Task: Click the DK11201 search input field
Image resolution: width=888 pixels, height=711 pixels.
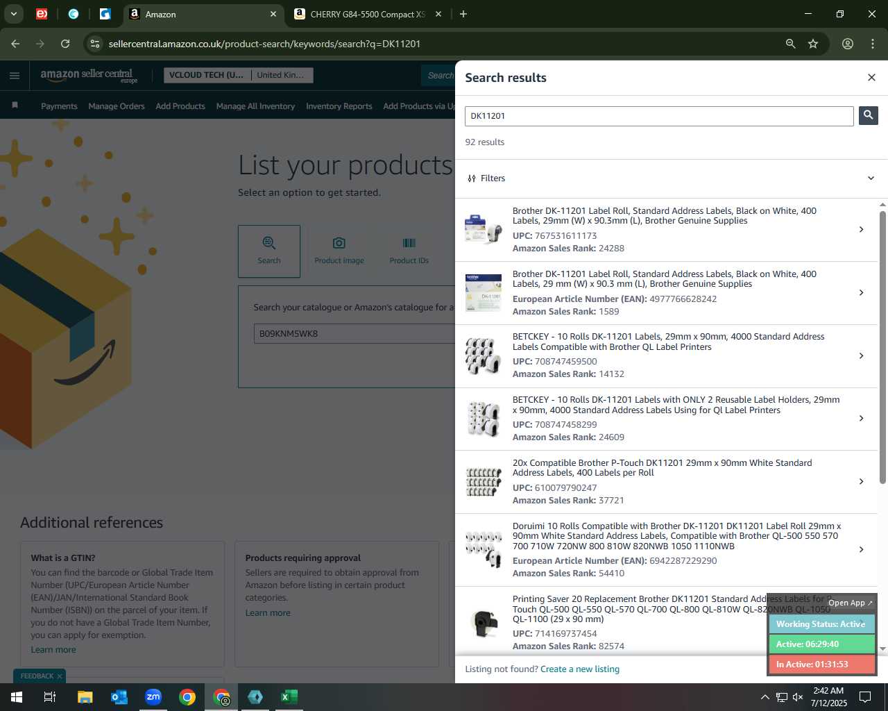Action: pyautogui.click(x=658, y=116)
